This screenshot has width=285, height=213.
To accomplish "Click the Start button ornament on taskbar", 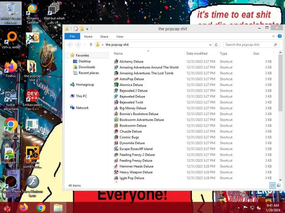I will click(7, 208).
